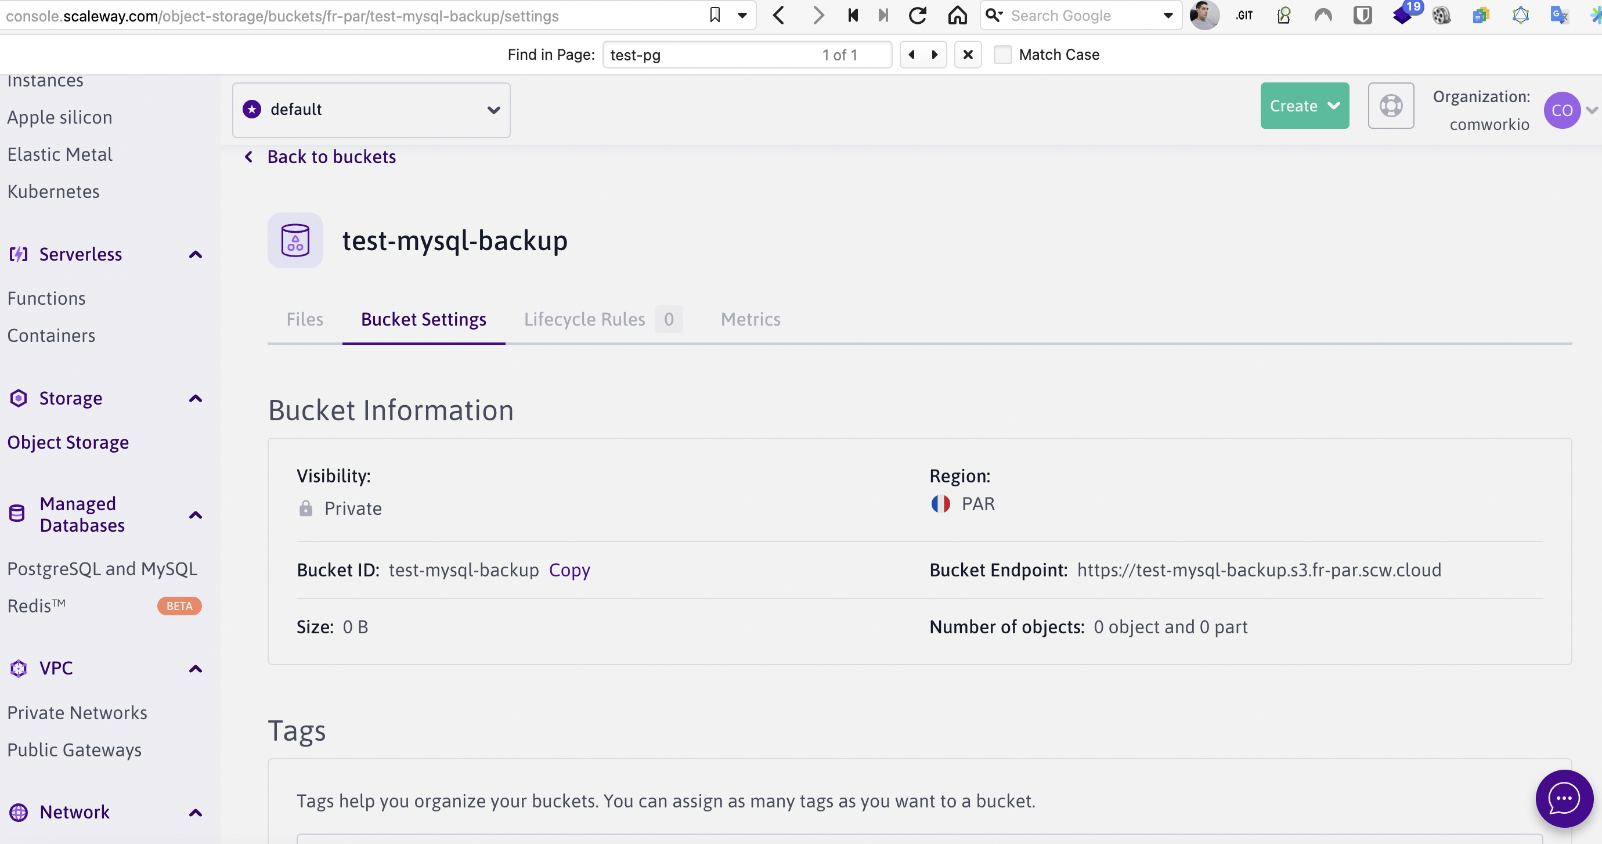Open the user profile avatar
The height and width of the screenshot is (844, 1602).
point(1204,15)
